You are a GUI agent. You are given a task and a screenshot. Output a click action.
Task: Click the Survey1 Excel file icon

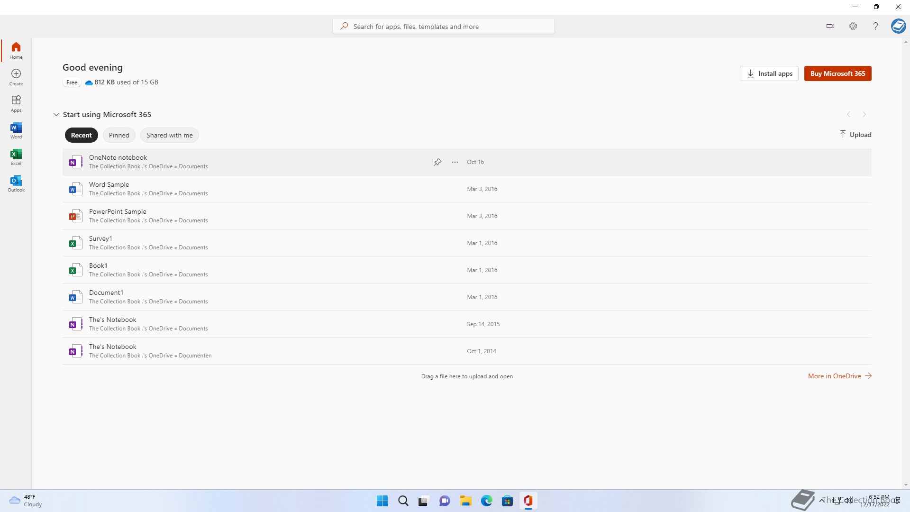tap(75, 243)
